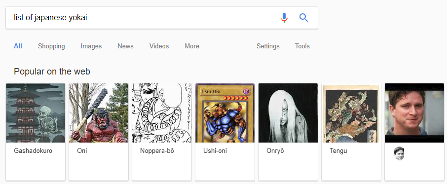Open the Tools filter options
Image resolution: width=447 pixels, height=184 pixels.
click(x=302, y=46)
